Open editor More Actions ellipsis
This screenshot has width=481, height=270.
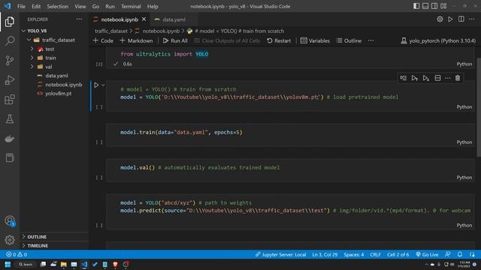(471, 19)
